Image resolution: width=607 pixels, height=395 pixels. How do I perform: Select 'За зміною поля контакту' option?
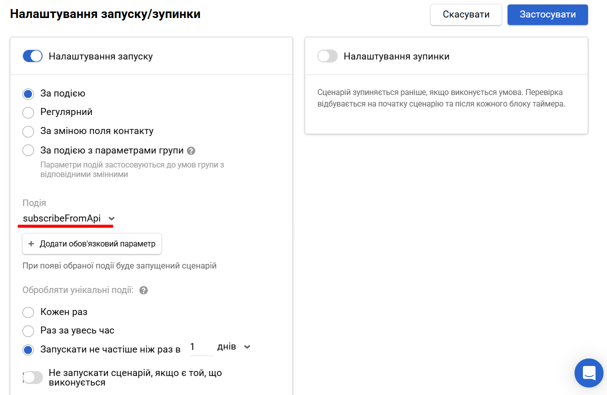(28, 130)
